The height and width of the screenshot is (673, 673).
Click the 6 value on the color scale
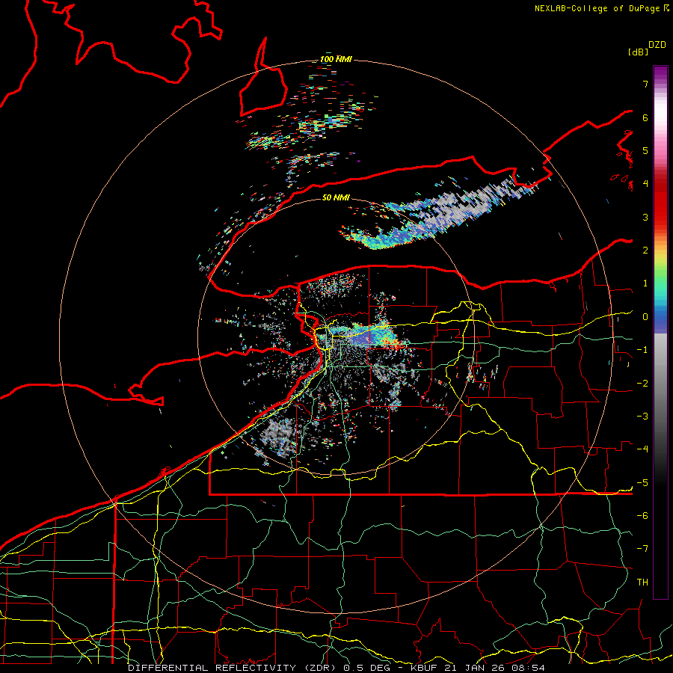[645, 117]
